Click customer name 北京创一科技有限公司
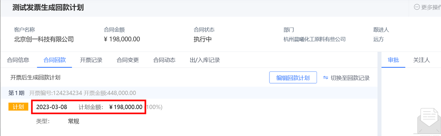This screenshot has width=441, height=136. click(x=44, y=39)
